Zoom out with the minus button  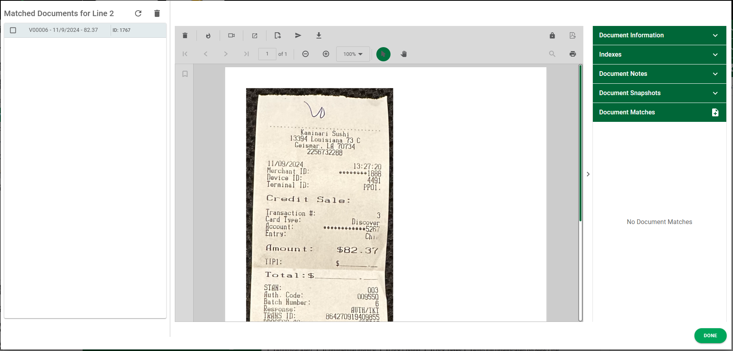tap(305, 54)
